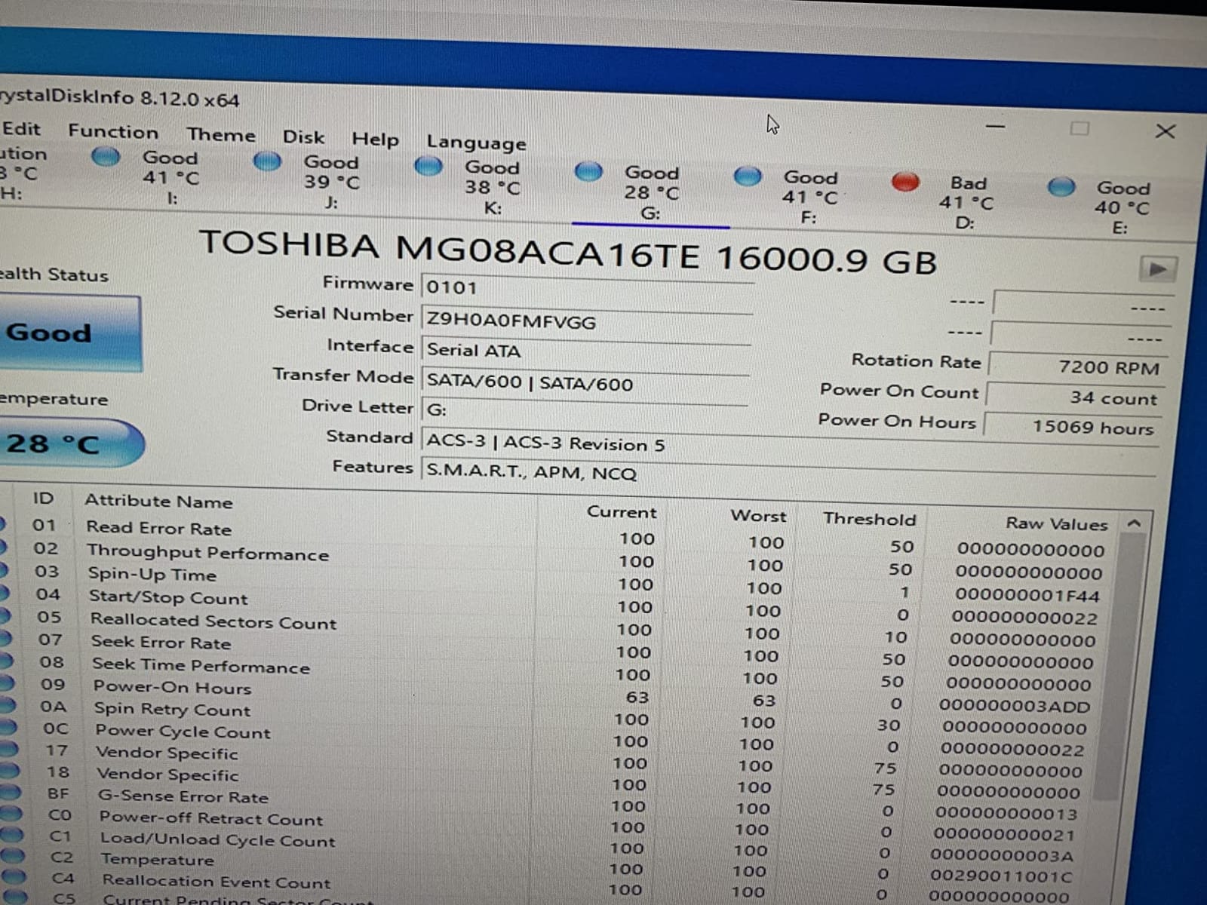Click status dot for Seek Error Rate row
Viewport: 1207px width, 905px height.
(x=5, y=637)
